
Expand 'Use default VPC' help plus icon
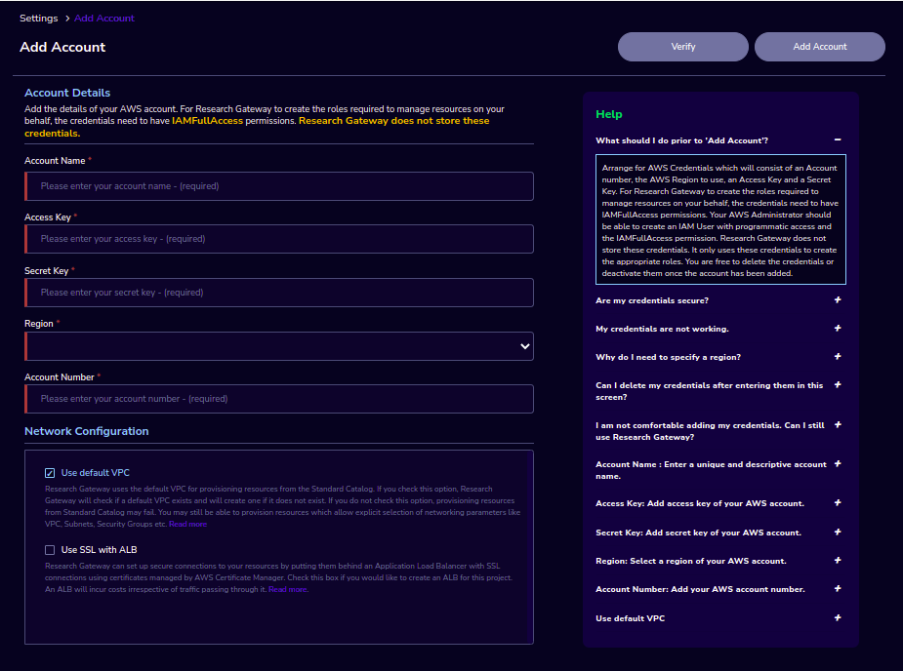838,617
